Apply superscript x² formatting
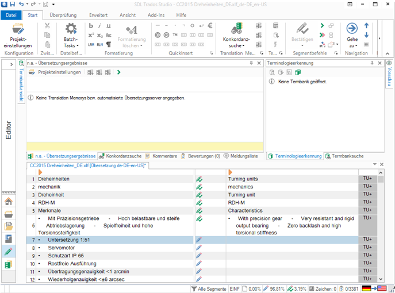Image resolution: width=395 pixels, height=293 pixels. (91, 35)
